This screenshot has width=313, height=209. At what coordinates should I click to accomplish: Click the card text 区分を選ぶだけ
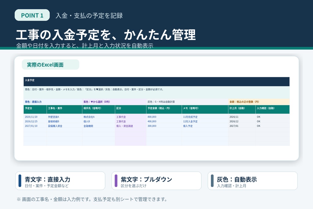click(134, 186)
